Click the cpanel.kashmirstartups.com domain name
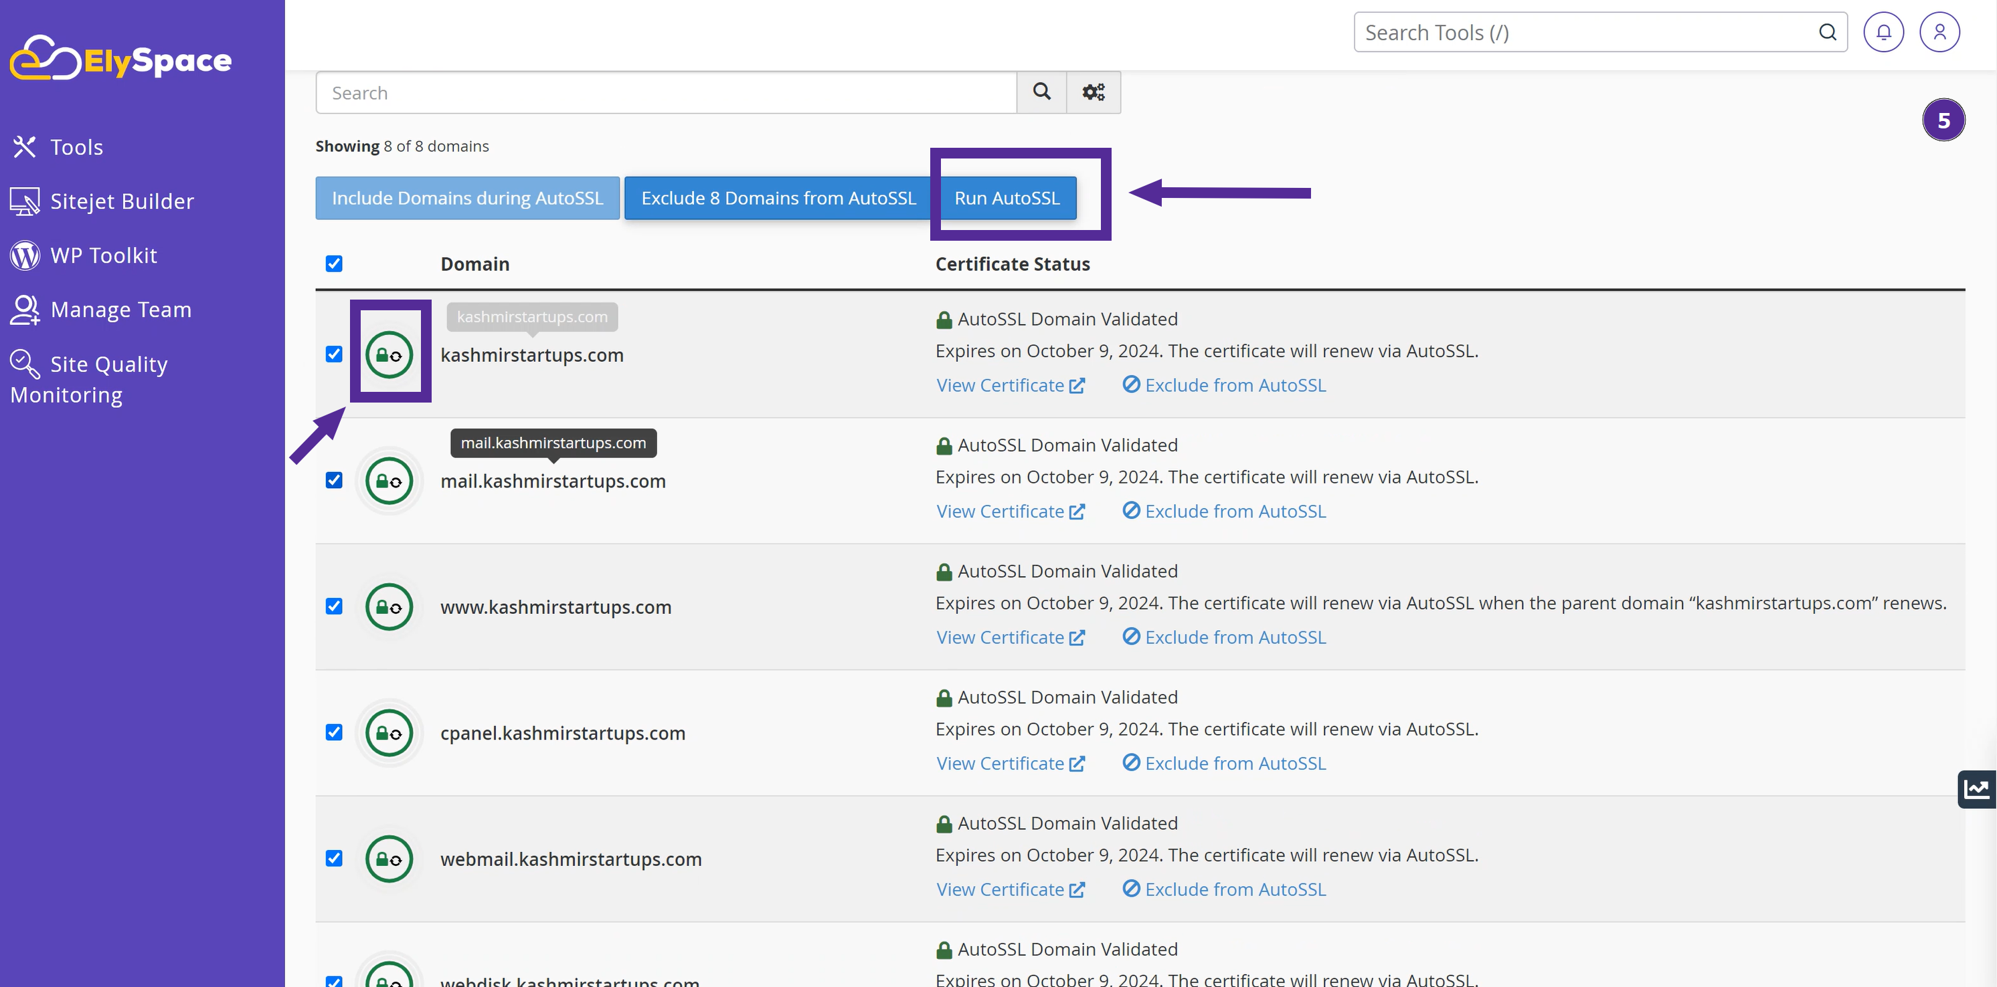The image size is (1997, 987). tap(563, 733)
